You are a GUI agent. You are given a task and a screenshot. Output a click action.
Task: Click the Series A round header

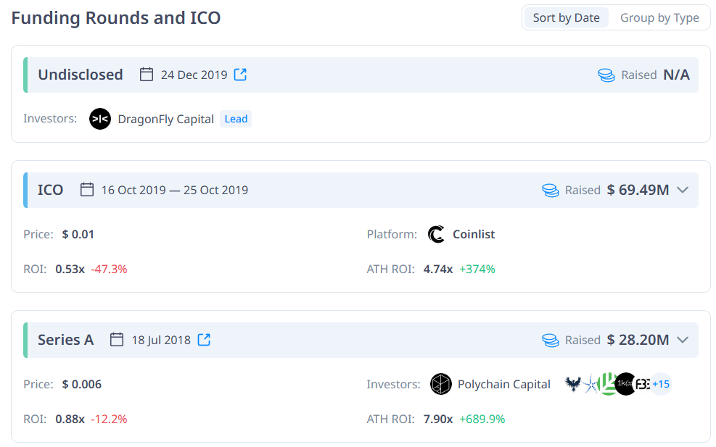pyautogui.click(x=361, y=340)
